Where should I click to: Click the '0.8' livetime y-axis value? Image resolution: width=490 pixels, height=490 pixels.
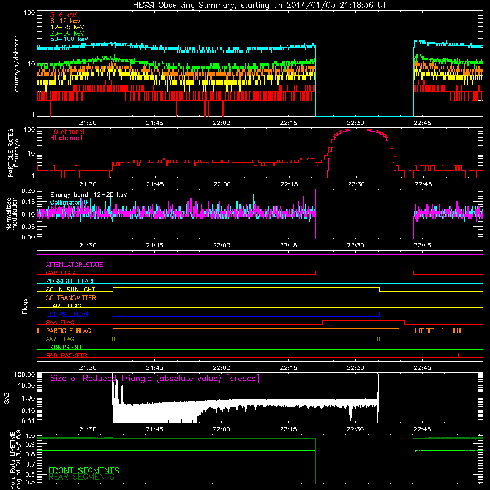pos(31,454)
